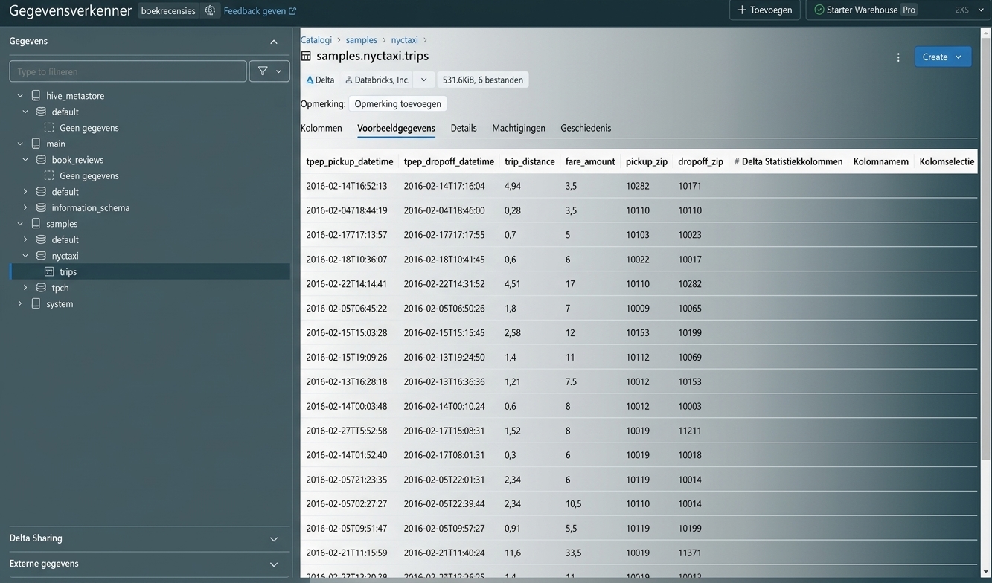This screenshot has width=992, height=583.
Task: Click the Kolomnamem column header
Action: click(881, 161)
